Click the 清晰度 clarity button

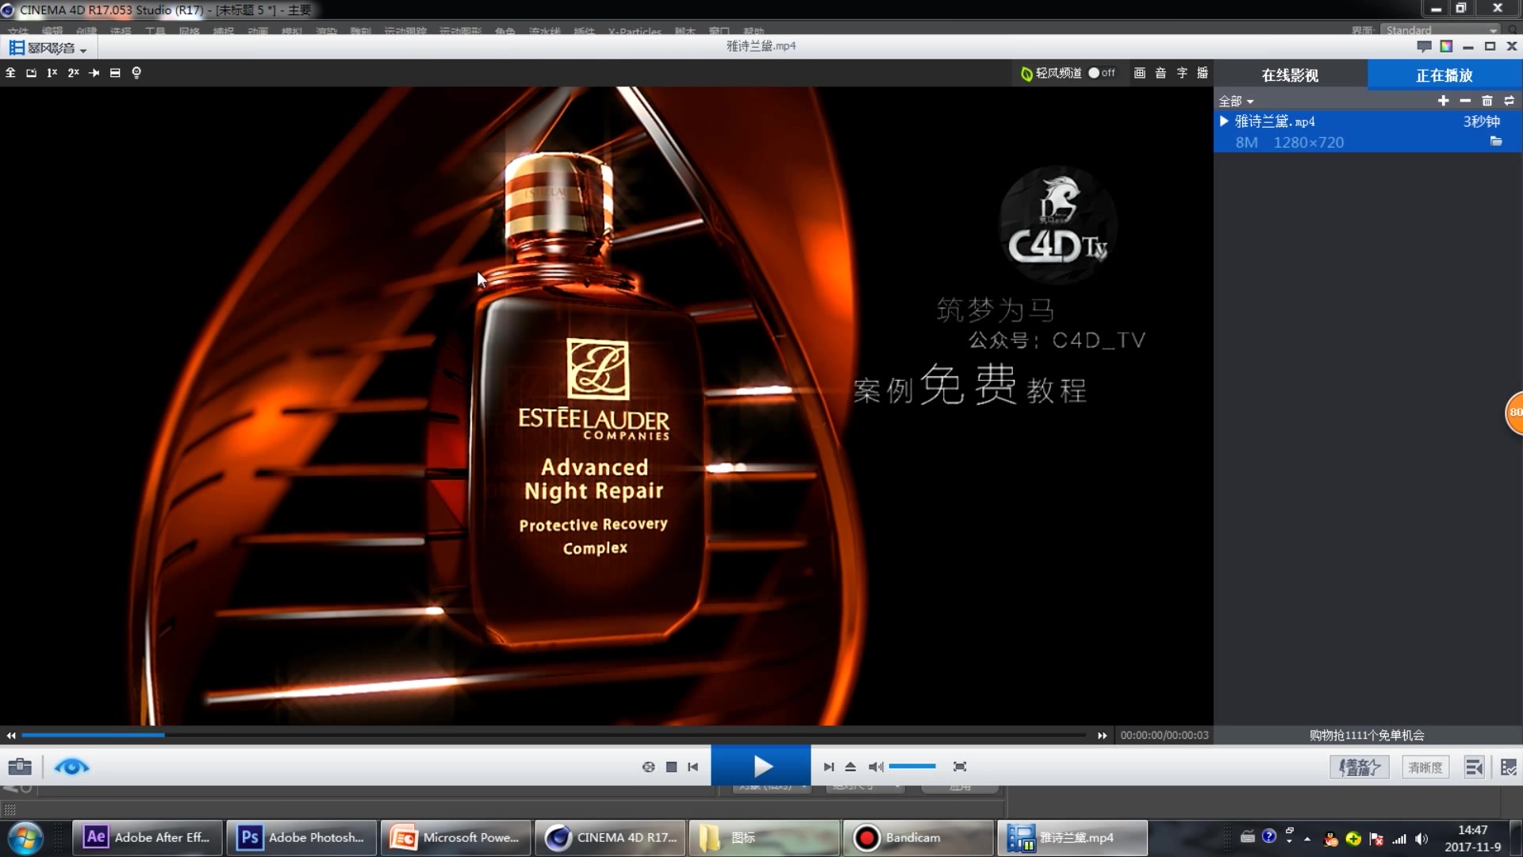tap(1425, 767)
